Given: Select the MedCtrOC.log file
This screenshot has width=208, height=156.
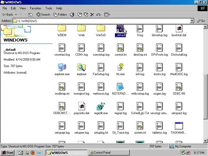Looking at the screenshot, I should click(179, 67).
